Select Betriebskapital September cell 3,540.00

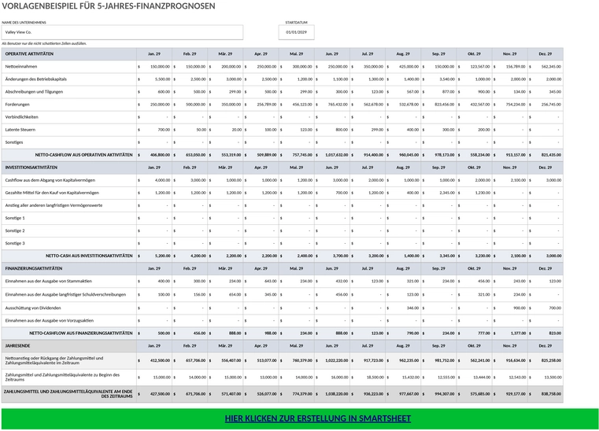(x=438, y=79)
